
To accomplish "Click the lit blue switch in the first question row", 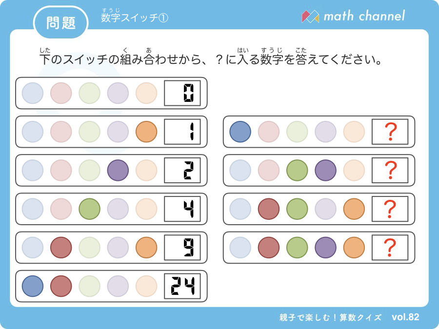I will click(240, 132).
